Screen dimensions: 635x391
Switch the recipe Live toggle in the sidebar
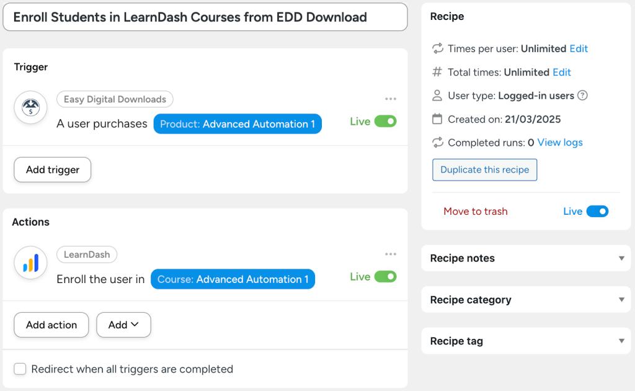click(x=597, y=211)
